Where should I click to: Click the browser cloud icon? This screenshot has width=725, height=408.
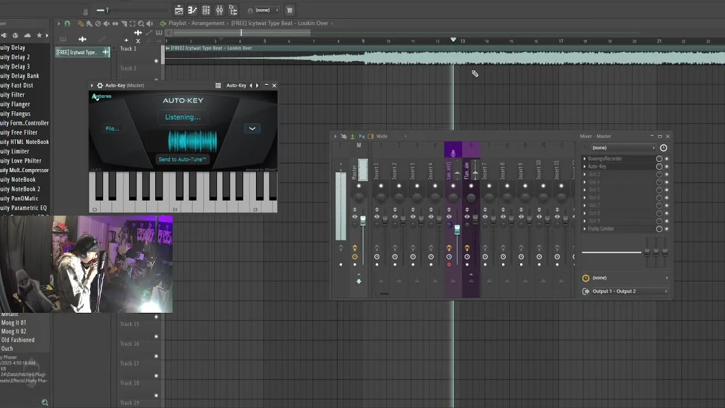coord(27,35)
